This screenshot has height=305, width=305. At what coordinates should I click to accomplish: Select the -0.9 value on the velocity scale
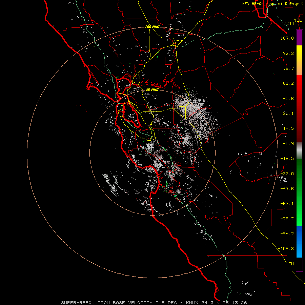[288, 144]
